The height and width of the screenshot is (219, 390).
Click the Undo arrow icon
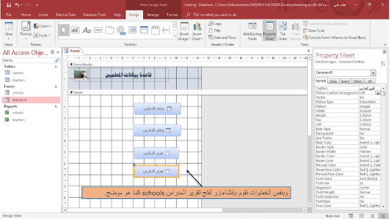17,5
